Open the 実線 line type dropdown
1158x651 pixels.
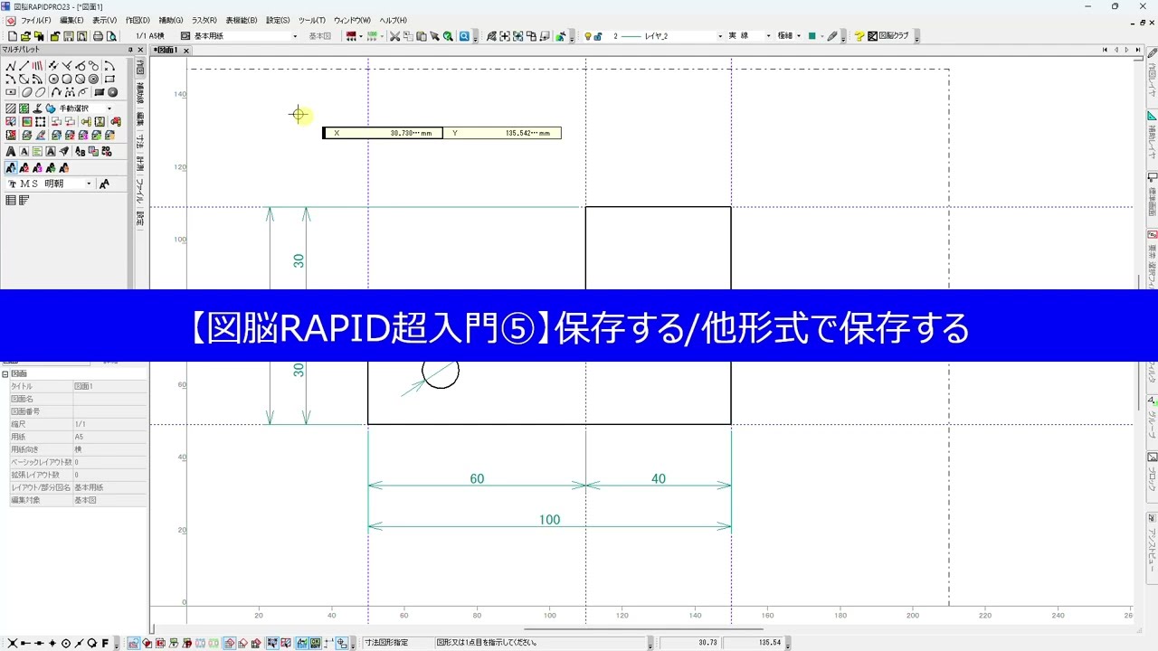coord(768,36)
